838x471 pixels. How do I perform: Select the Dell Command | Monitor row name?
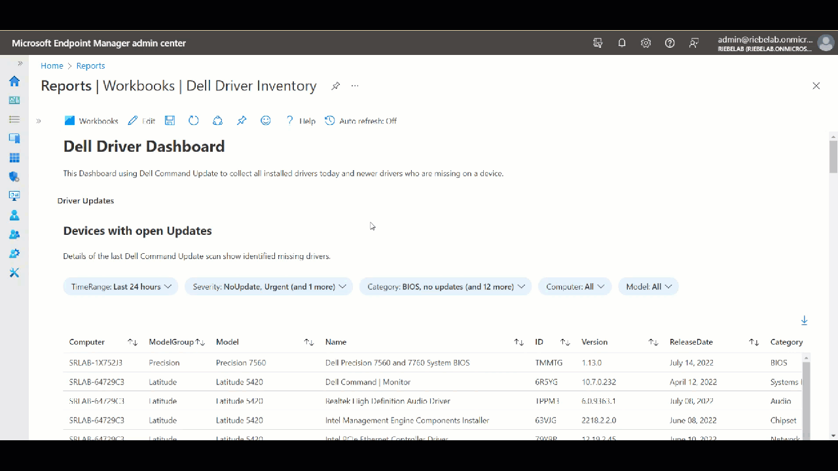tap(368, 382)
